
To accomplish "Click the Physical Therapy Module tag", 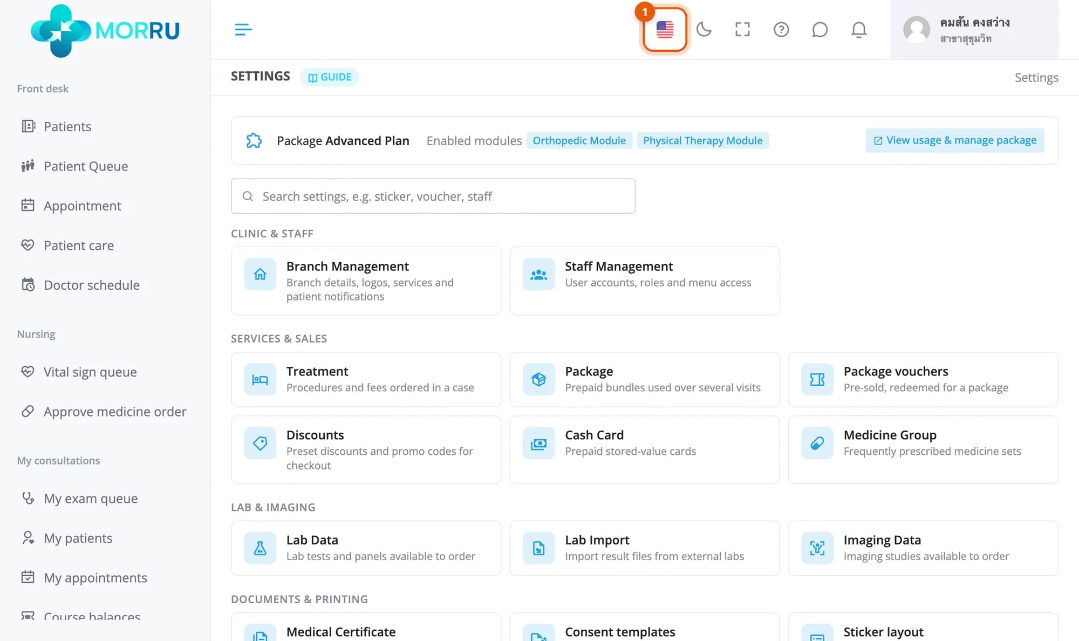I will click(x=702, y=140).
